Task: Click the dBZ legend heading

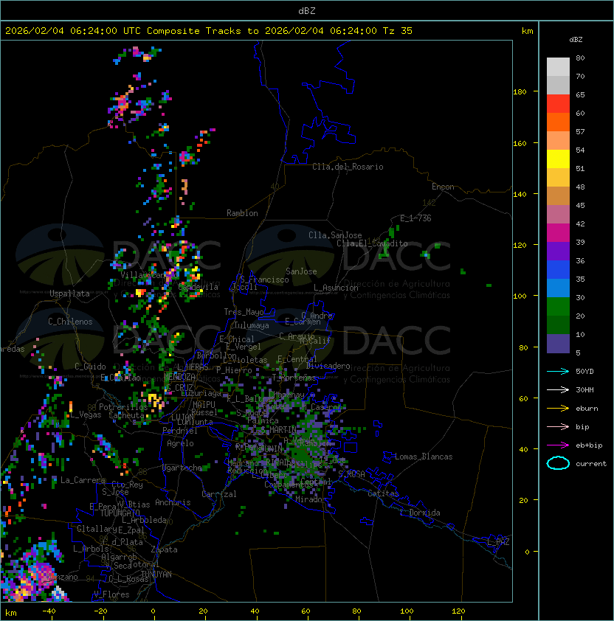Action: [576, 40]
